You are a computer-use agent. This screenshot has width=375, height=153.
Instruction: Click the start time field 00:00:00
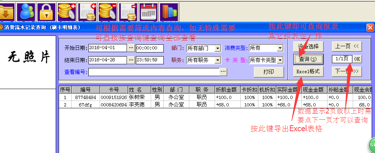click(150, 48)
